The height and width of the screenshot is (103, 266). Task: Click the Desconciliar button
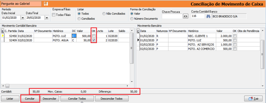tap(50, 99)
